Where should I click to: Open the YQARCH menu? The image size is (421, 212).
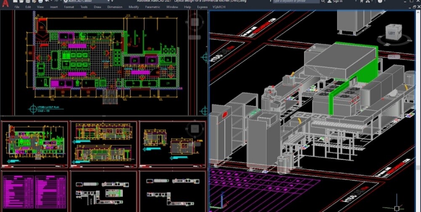pos(219,7)
